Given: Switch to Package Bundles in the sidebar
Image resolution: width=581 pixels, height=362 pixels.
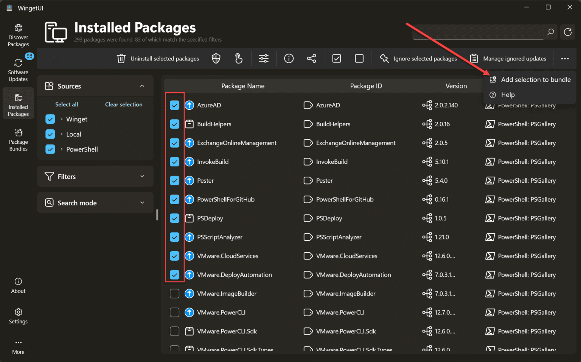Looking at the screenshot, I should pyautogui.click(x=18, y=139).
